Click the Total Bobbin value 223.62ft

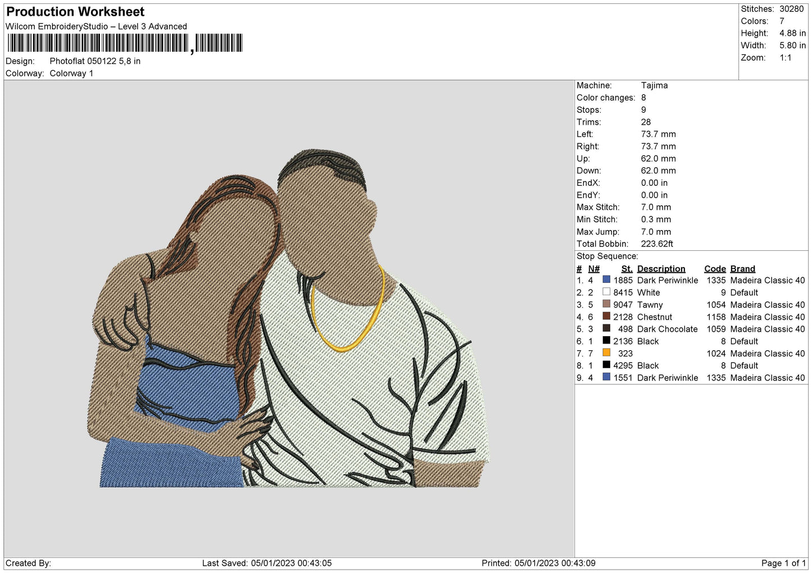tap(657, 244)
